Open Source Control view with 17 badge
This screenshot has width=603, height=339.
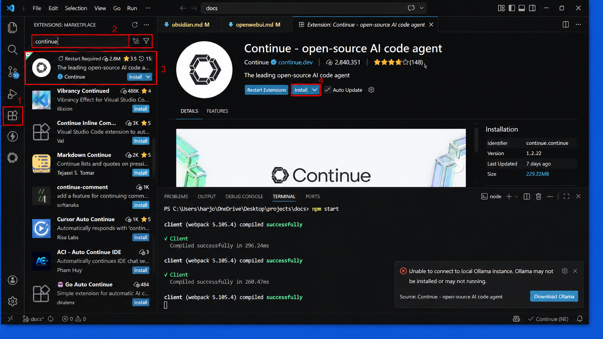tap(13, 72)
